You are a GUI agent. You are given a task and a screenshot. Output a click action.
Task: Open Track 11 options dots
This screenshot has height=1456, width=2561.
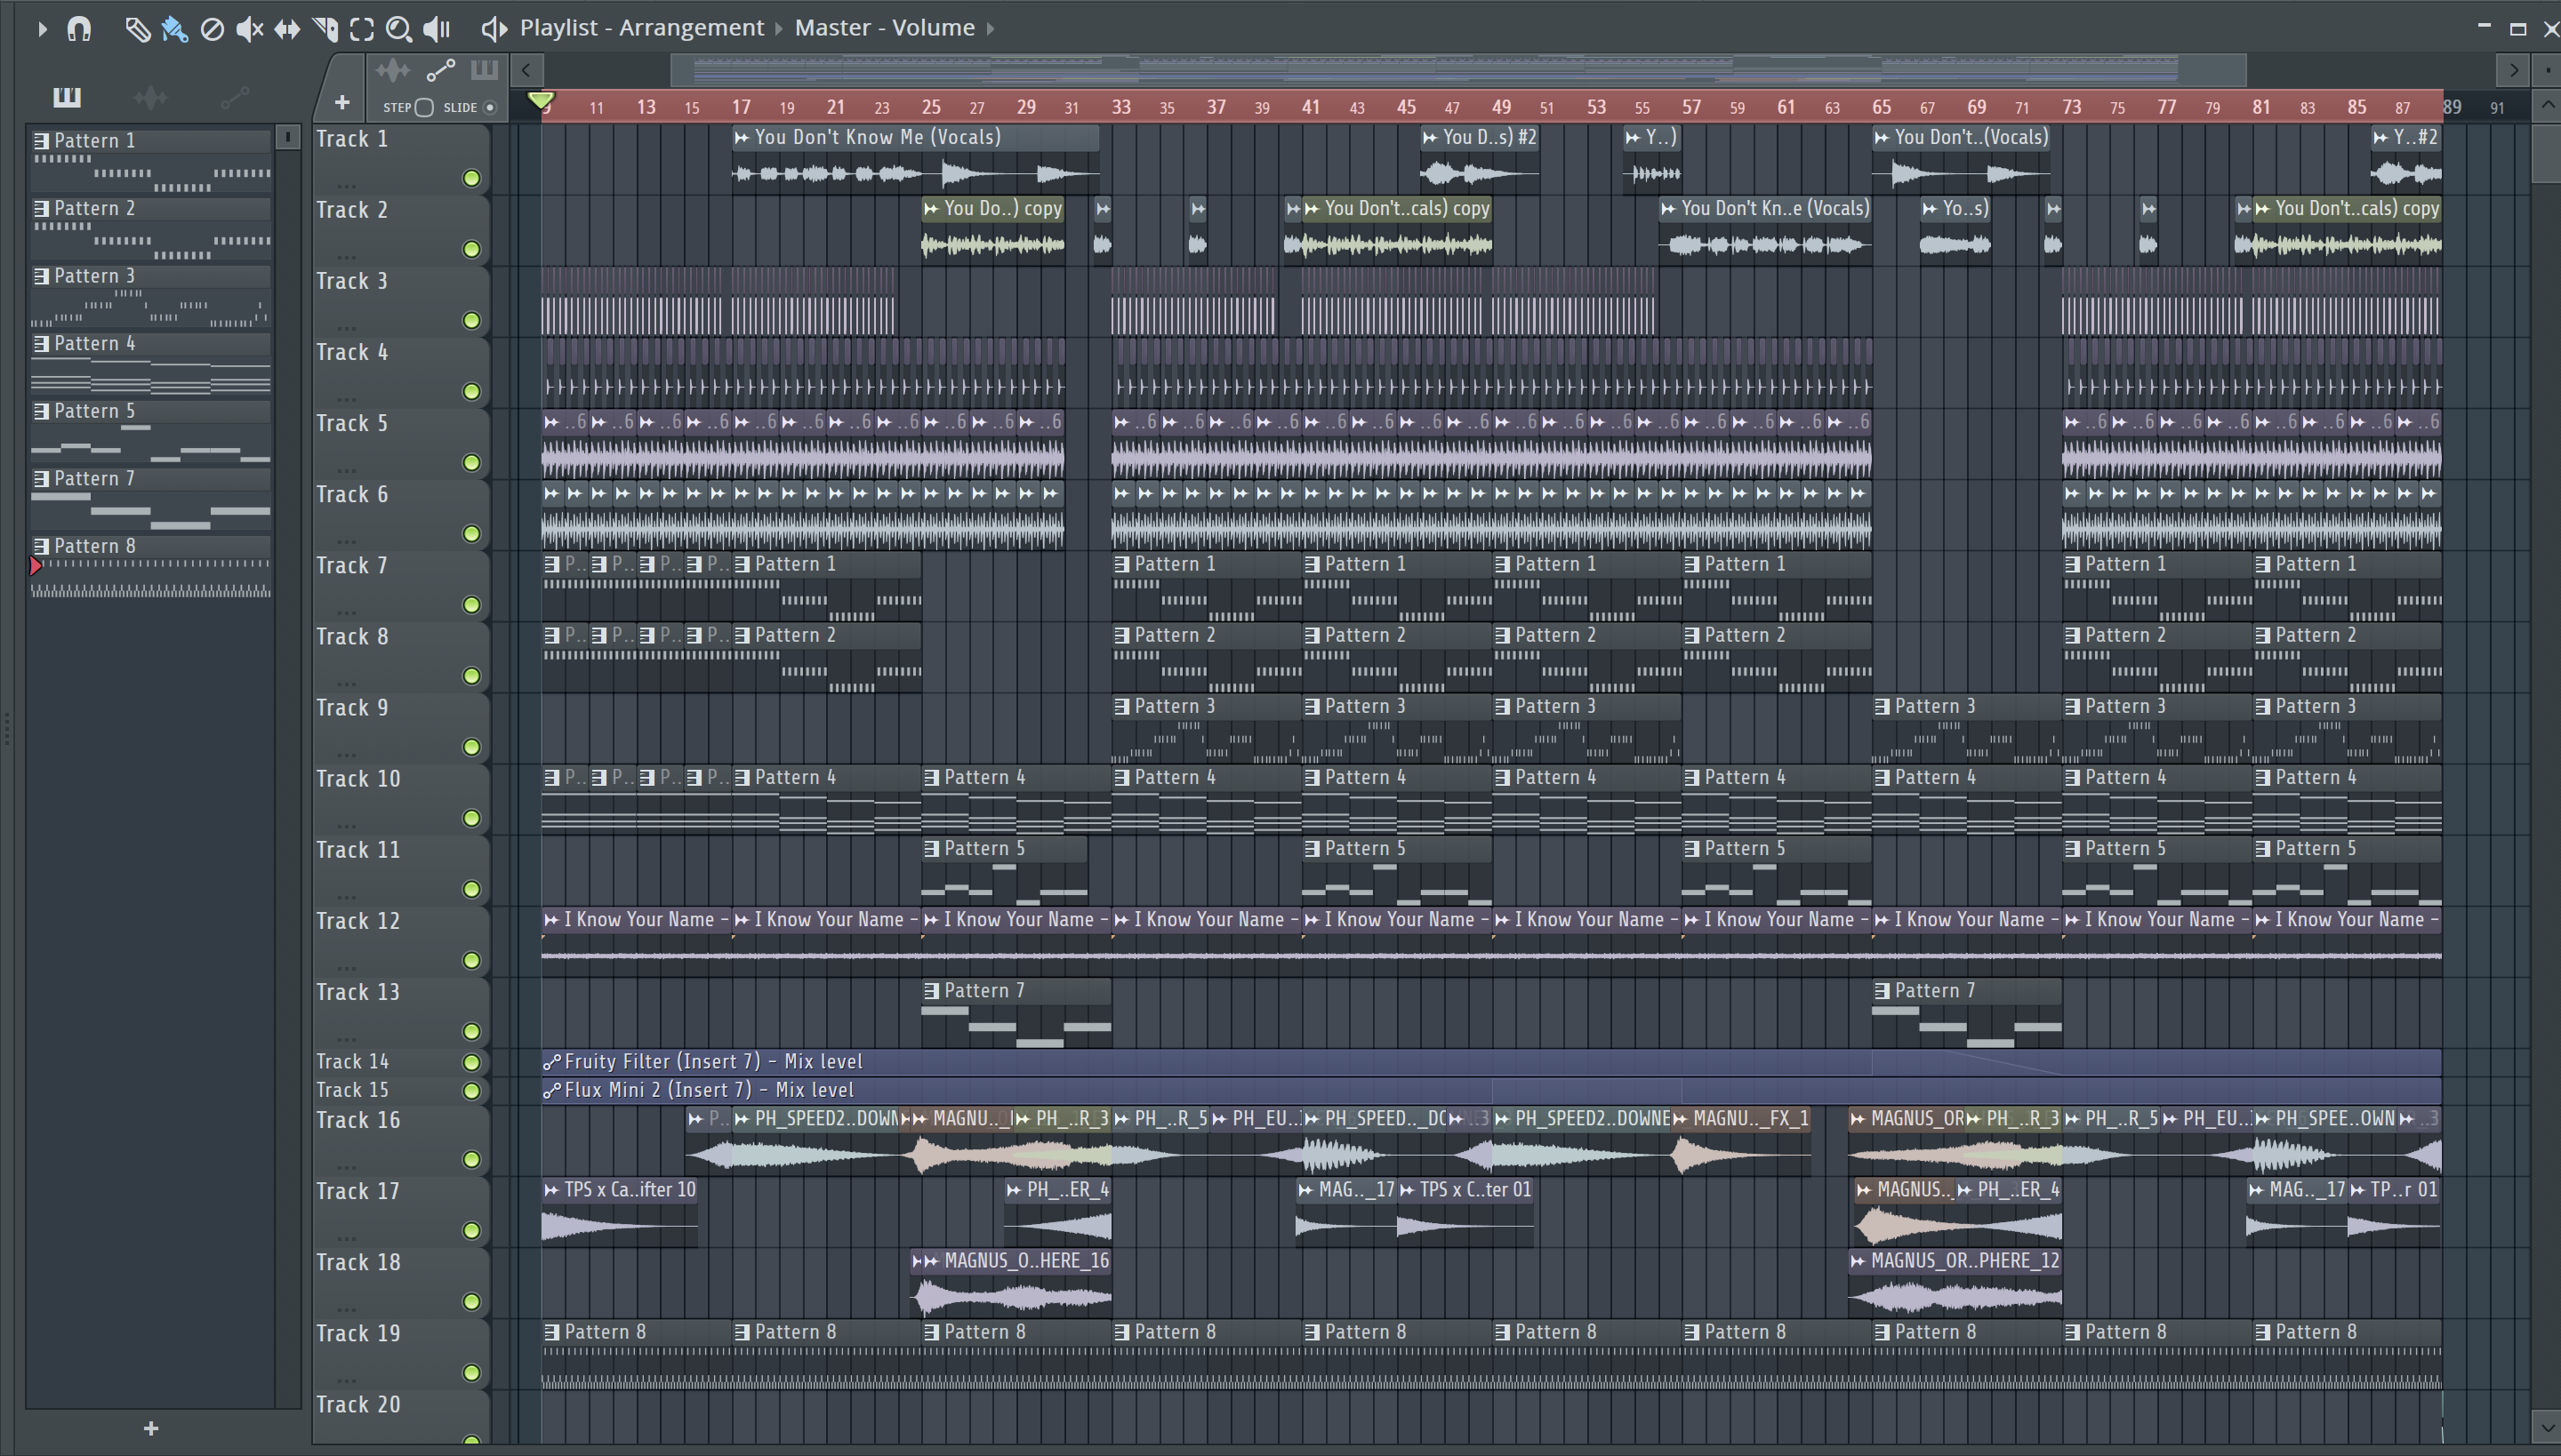pos(347,895)
